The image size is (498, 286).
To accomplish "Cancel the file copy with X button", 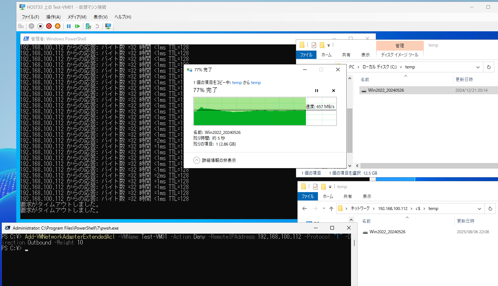I will [334, 91].
